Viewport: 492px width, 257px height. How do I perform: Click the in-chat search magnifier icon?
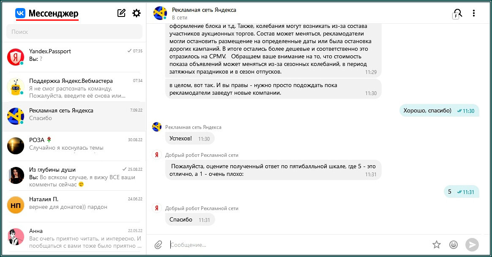tap(458, 13)
